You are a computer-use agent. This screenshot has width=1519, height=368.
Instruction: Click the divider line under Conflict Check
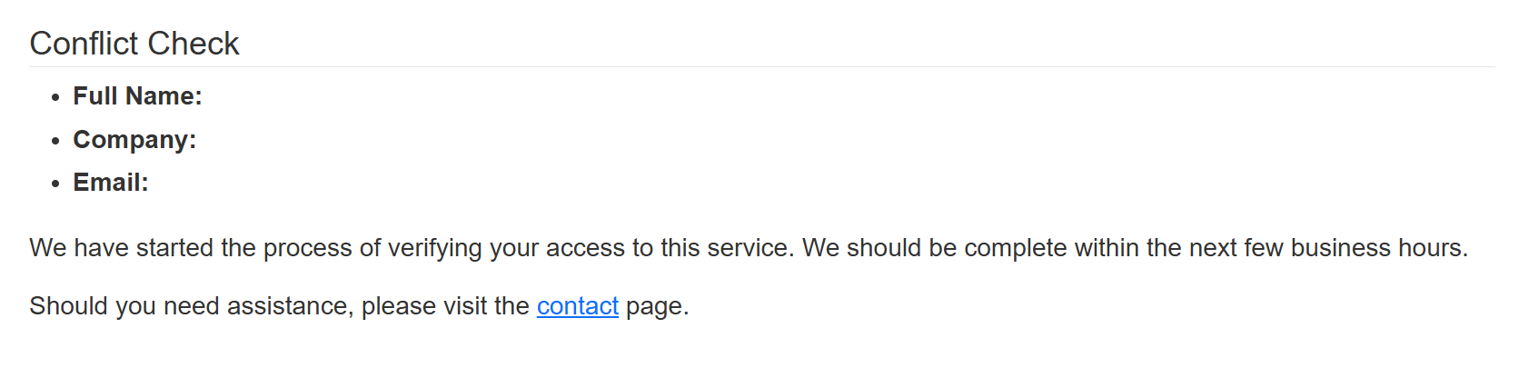(x=761, y=67)
